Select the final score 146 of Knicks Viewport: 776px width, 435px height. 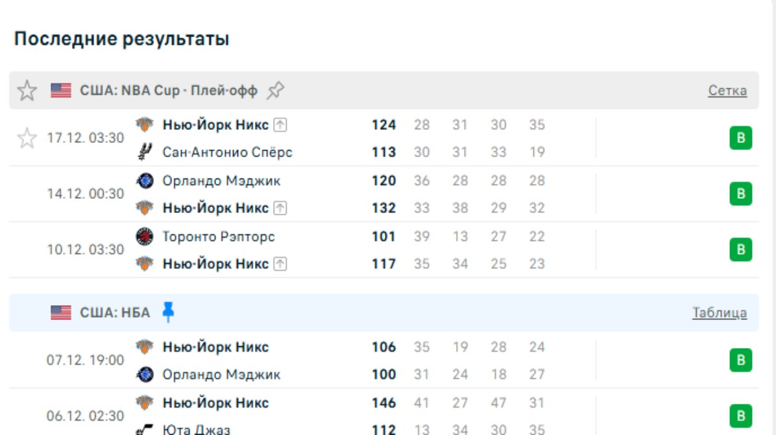(383, 403)
